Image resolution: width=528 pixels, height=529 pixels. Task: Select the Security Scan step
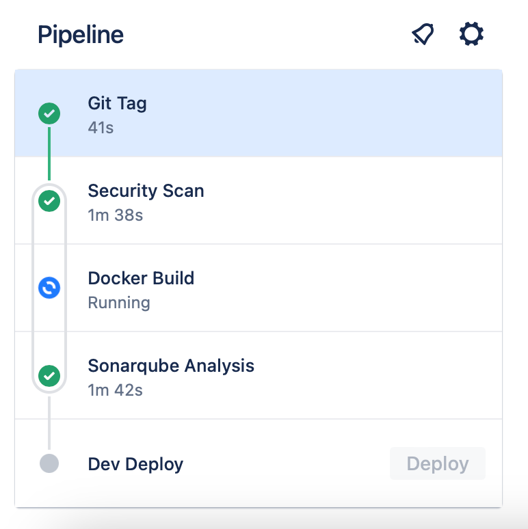point(259,201)
